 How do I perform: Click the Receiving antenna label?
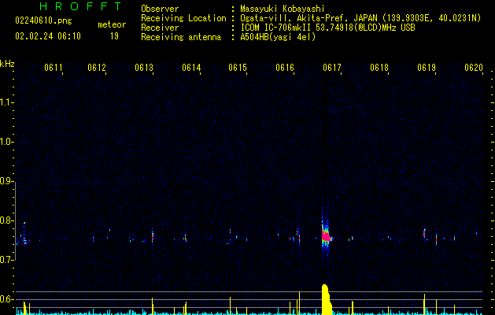[x=181, y=37]
